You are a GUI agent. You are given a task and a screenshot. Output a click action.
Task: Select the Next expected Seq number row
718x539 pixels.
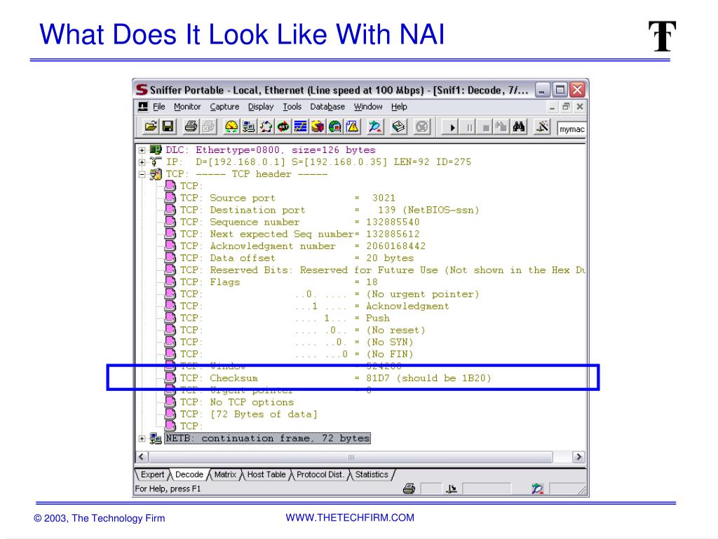point(292,234)
